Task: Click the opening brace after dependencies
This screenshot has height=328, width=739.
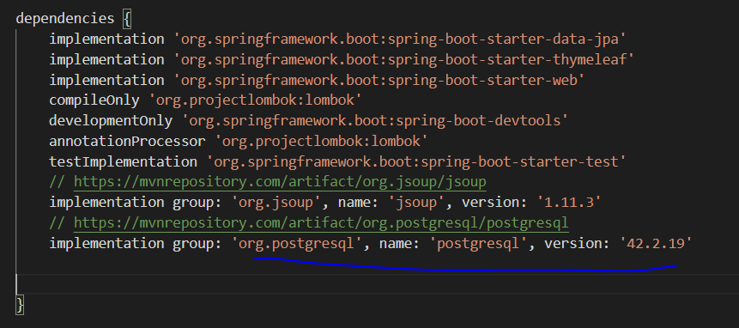Action: [127, 19]
